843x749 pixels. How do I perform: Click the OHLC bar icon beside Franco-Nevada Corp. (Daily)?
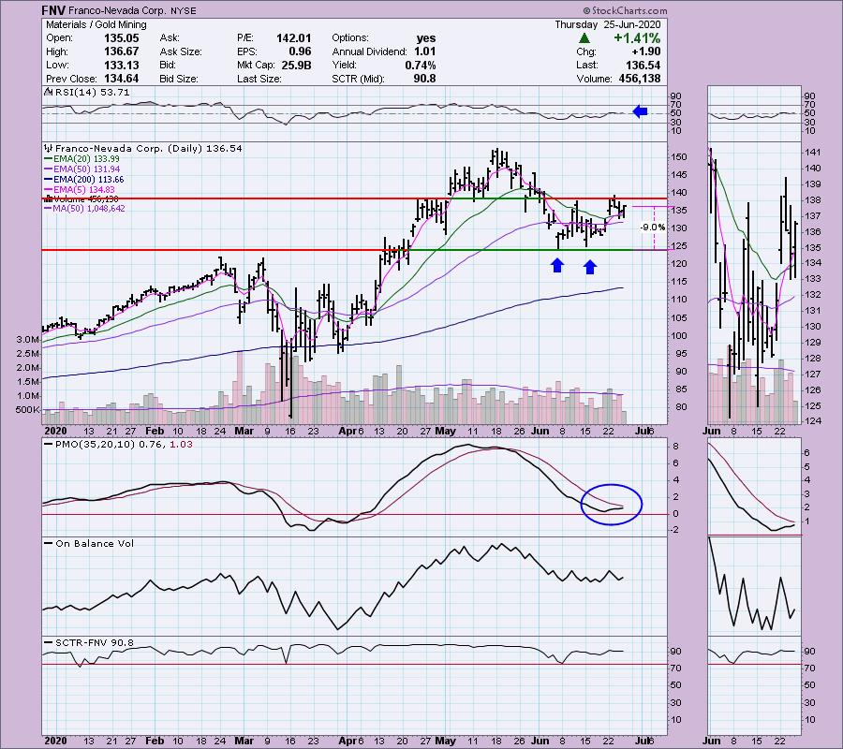(49, 148)
